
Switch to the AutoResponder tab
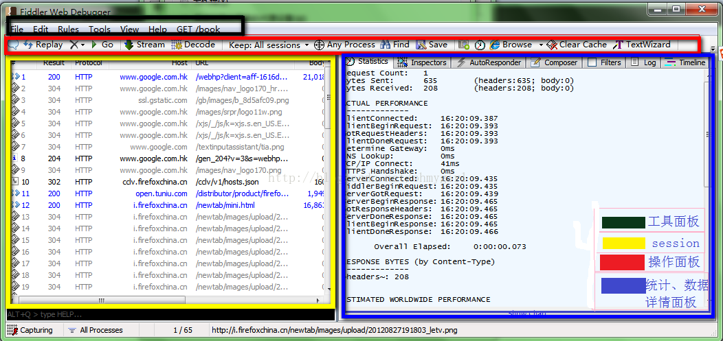(x=489, y=62)
